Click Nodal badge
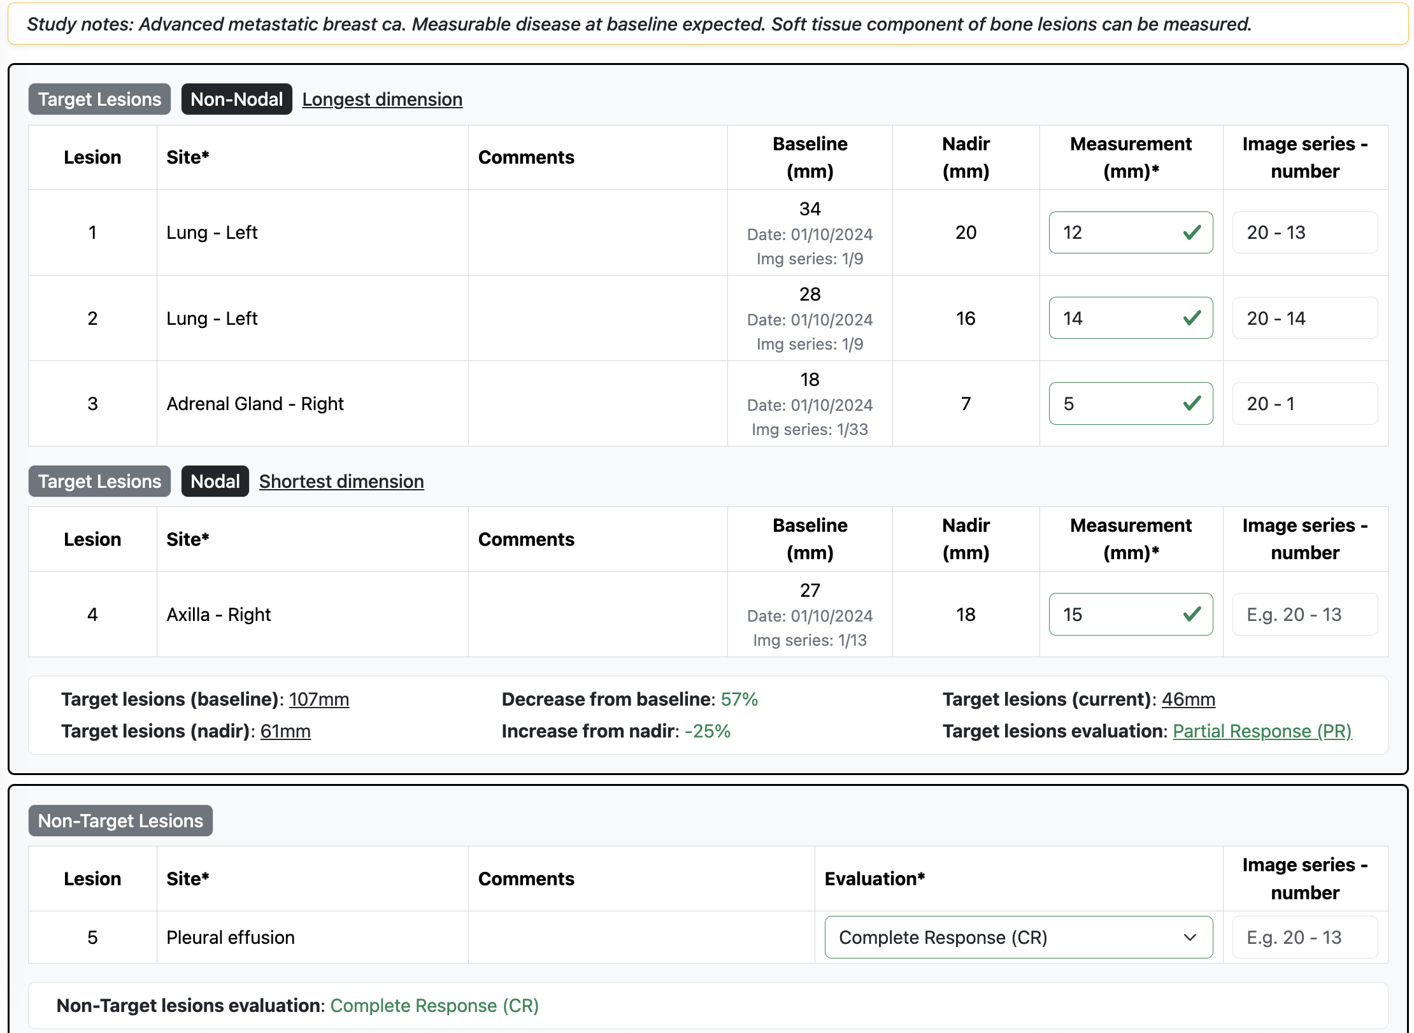This screenshot has height=1033, width=1414. (215, 481)
